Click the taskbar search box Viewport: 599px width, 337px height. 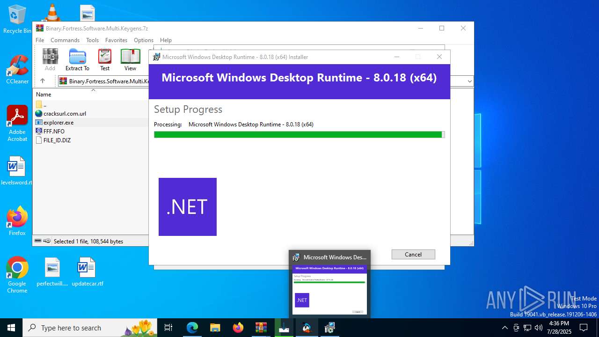[x=90, y=328]
